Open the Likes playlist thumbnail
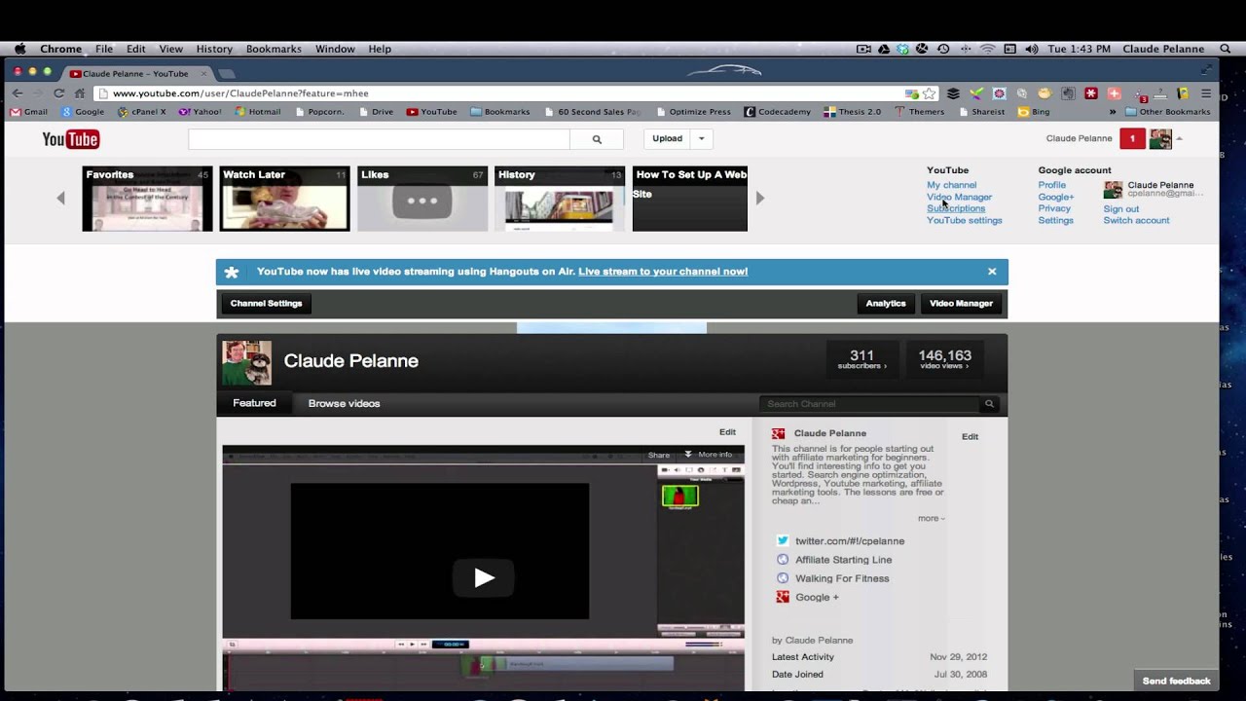The image size is (1246, 701). tap(422, 199)
